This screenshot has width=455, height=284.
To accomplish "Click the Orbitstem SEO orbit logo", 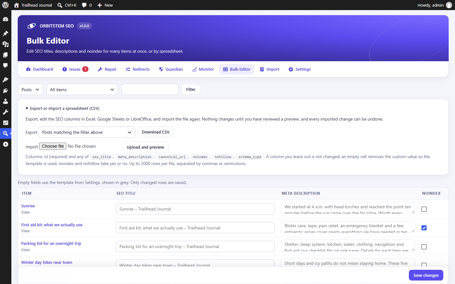I will pos(32,26).
